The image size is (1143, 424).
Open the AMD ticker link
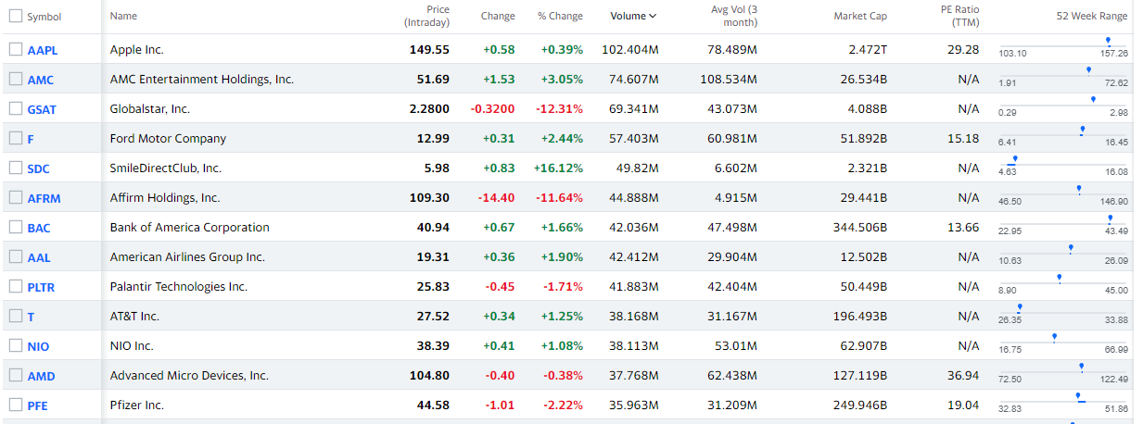coord(41,376)
